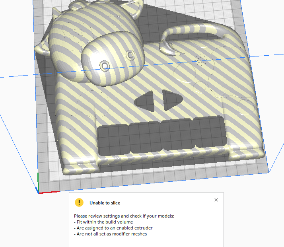Viewport: 284px width, 247px height.
Task: Close the Unable to slice notification
Action: pos(216,200)
